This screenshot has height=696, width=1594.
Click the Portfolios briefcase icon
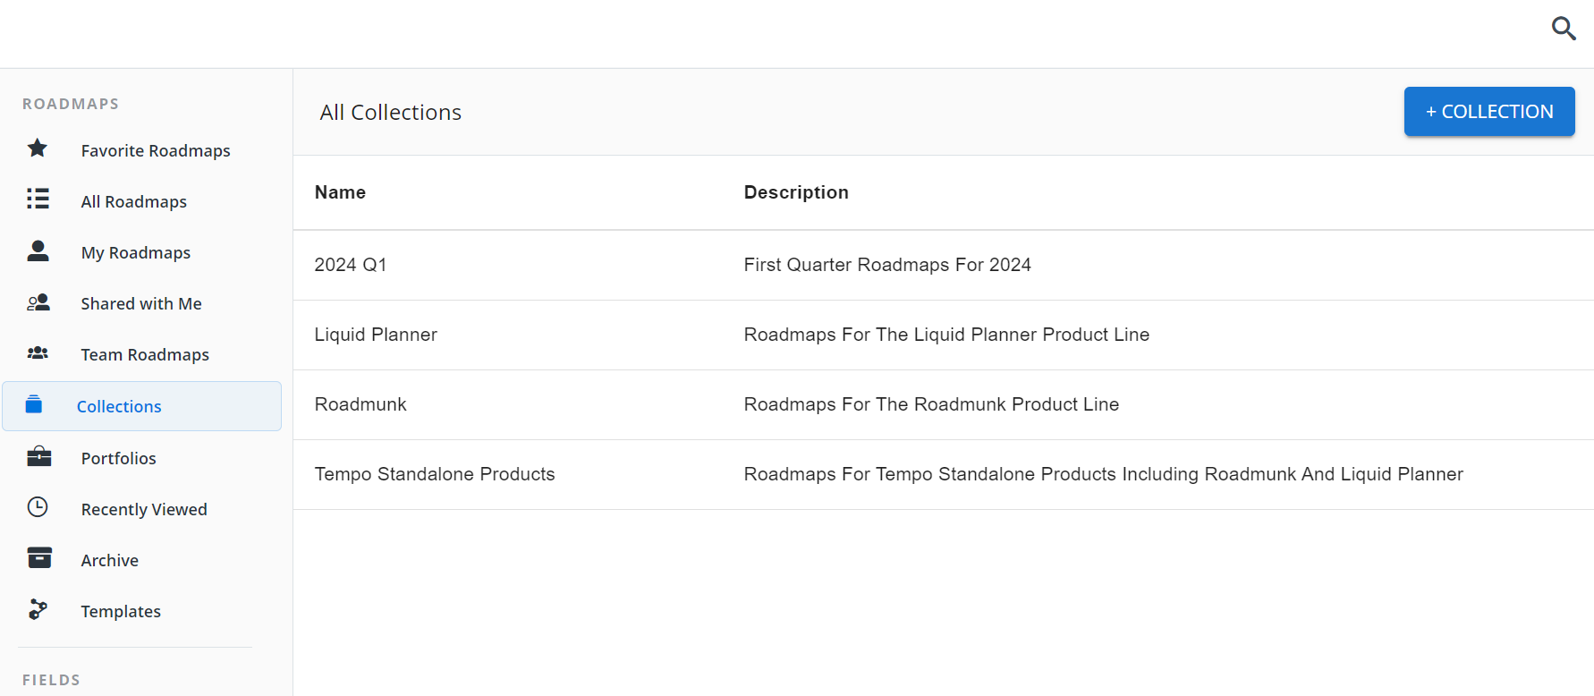click(38, 457)
